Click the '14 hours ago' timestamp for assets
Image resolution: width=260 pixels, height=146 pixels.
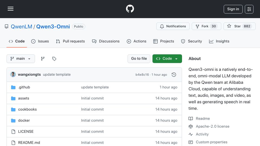tap(166, 98)
